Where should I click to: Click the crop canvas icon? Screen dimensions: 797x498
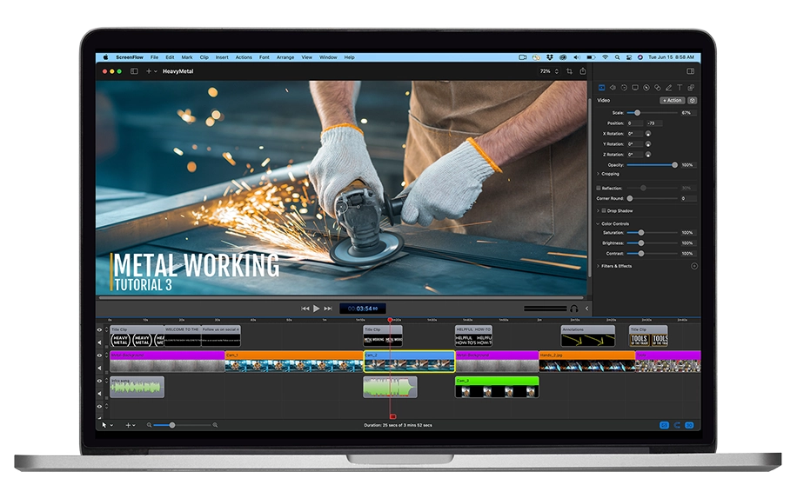click(569, 71)
